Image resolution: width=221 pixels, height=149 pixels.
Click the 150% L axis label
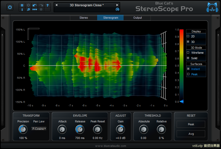[20, 30]
